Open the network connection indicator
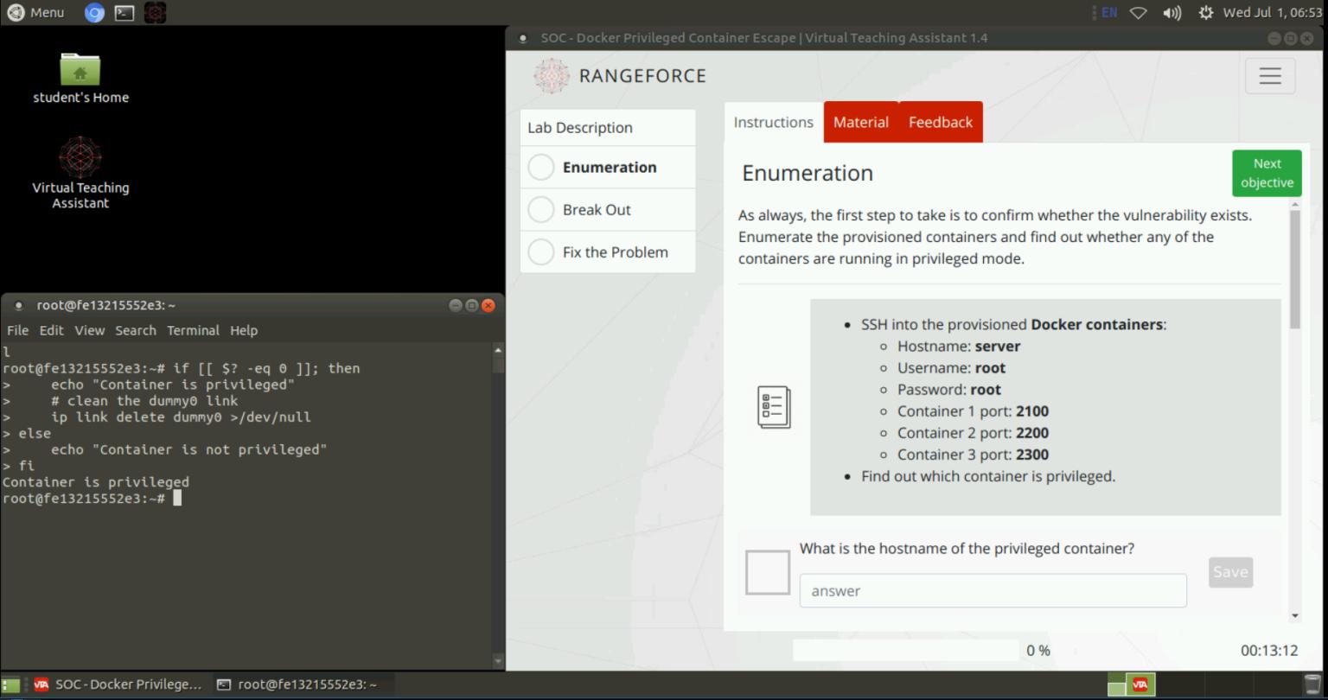The image size is (1328, 700). pyautogui.click(x=1139, y=12)
